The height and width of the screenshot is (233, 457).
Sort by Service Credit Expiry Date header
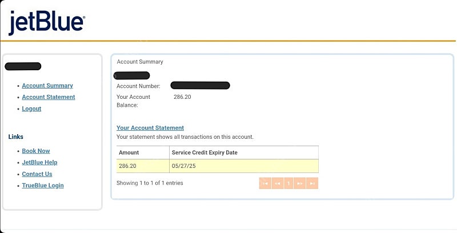(244, 152)
